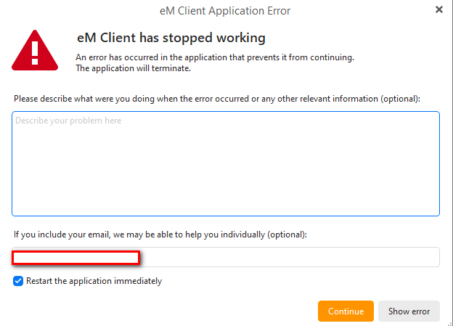
Task: Click the 'Describe your problem here' placeholder text
Action: click(x=68, y=121)
